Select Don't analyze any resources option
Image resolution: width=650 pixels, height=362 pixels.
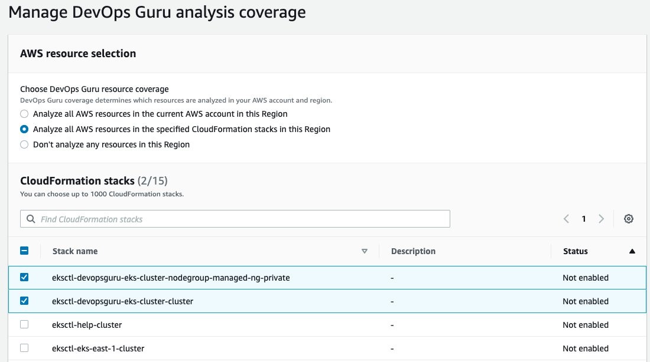coord(24,144)
